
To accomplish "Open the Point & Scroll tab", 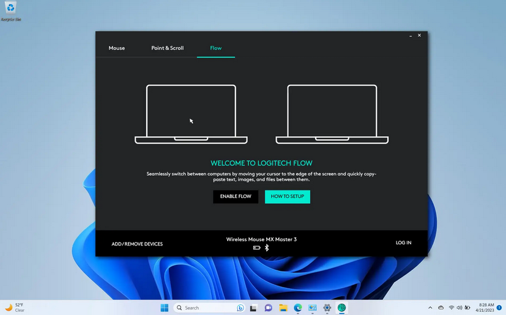I will [x=167, y=48].
